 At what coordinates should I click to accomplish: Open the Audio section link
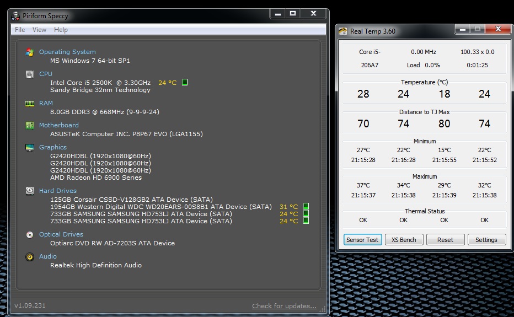48,256
